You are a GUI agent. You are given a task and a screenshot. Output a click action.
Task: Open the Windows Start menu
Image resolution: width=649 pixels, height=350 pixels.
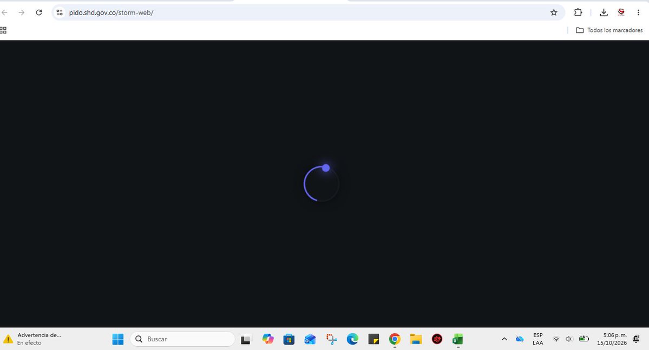(x=118, y=339)
